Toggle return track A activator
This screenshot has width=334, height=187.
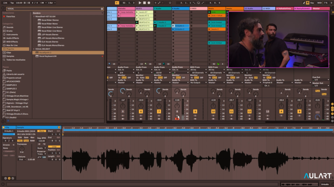(281, 111)
